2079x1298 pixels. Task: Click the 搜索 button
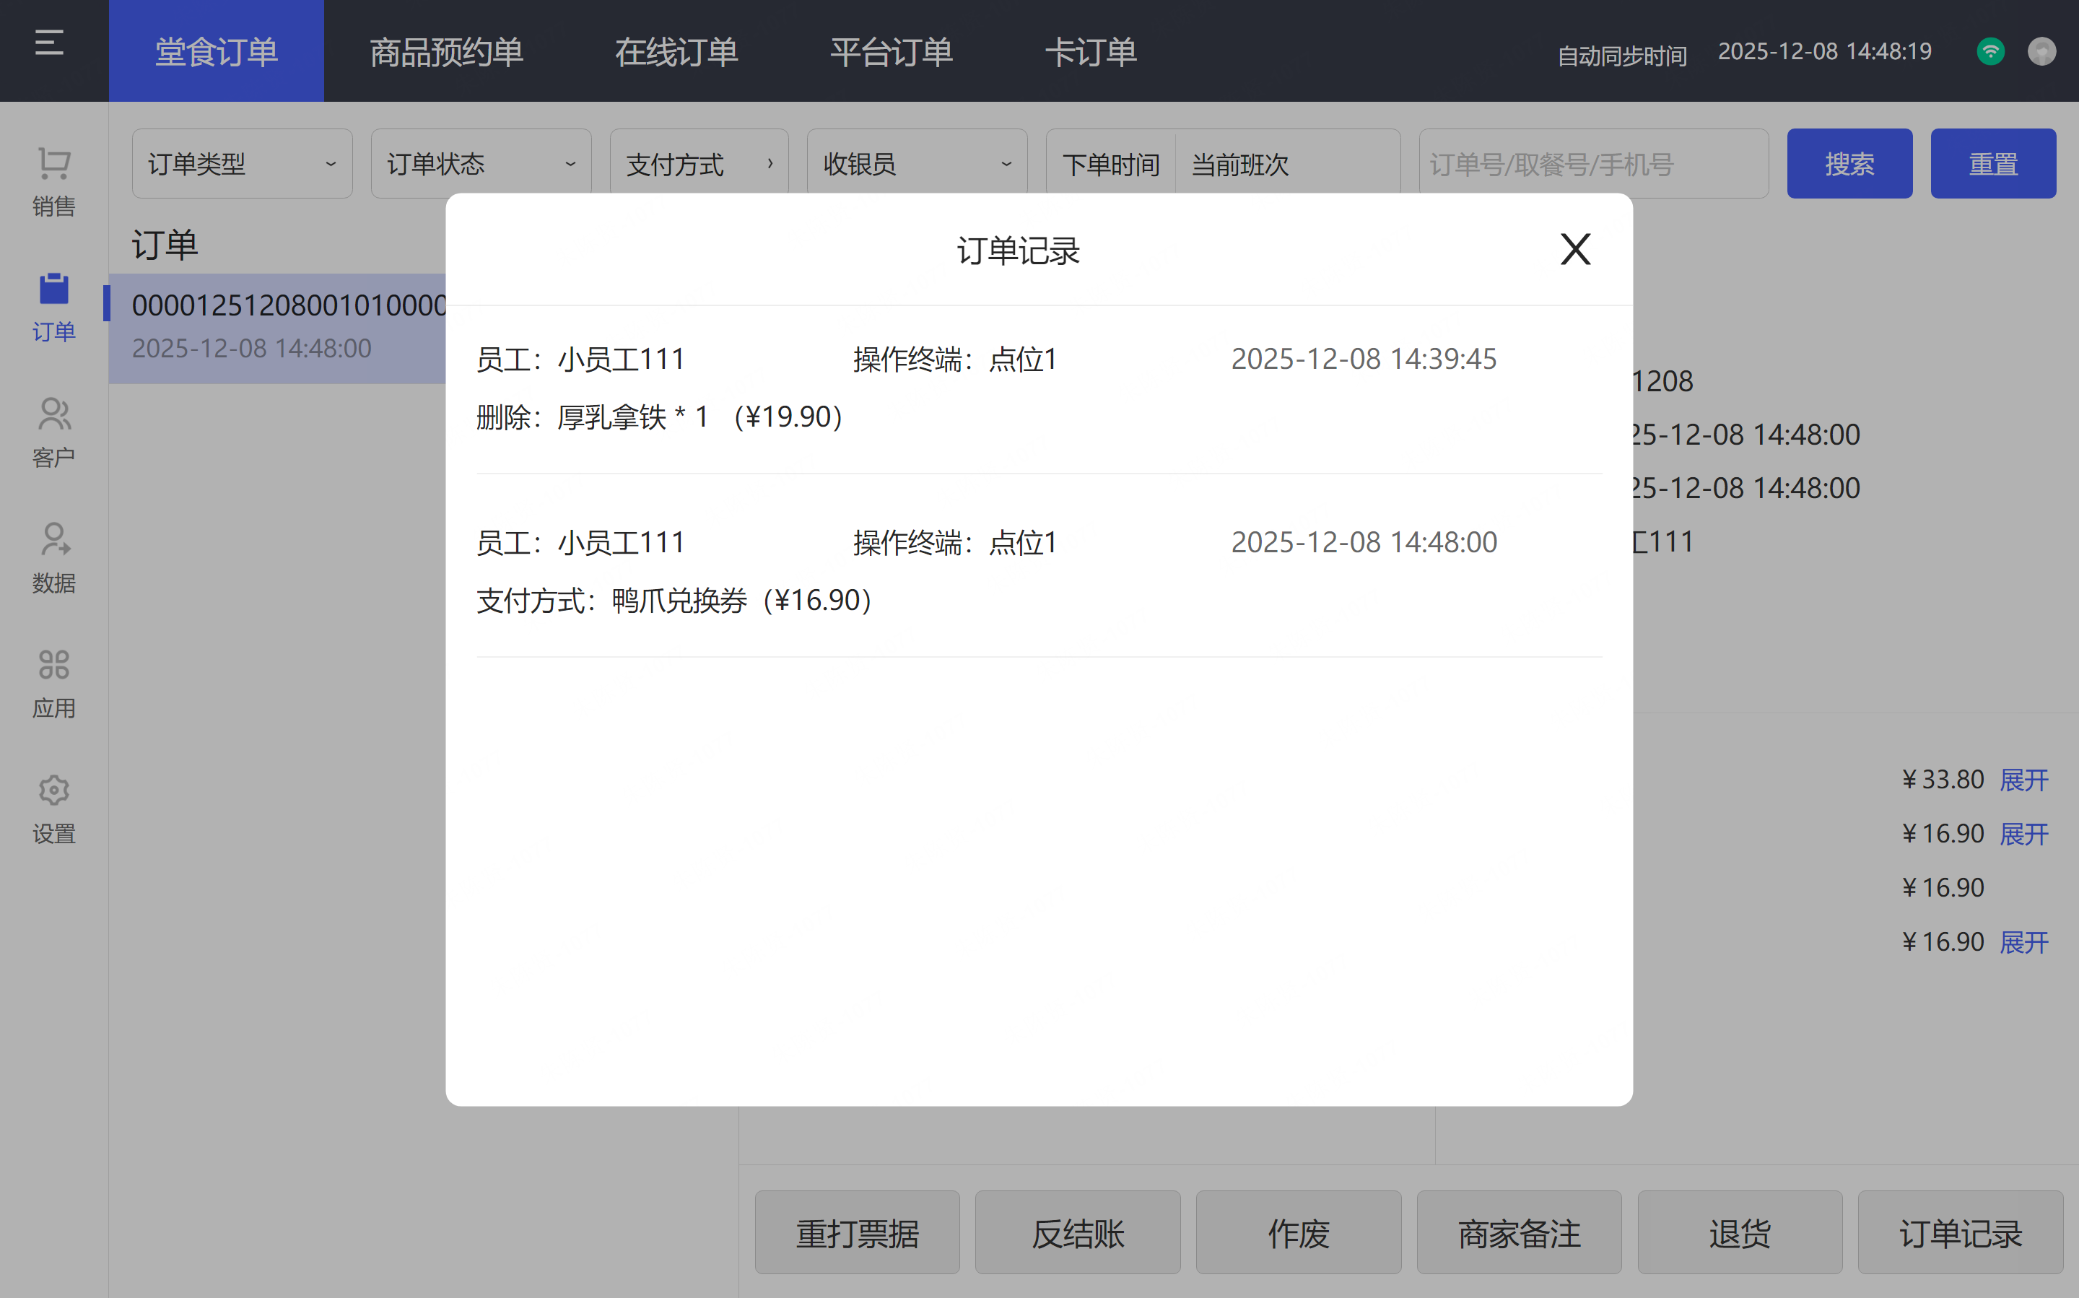(x=1849, y=164)
